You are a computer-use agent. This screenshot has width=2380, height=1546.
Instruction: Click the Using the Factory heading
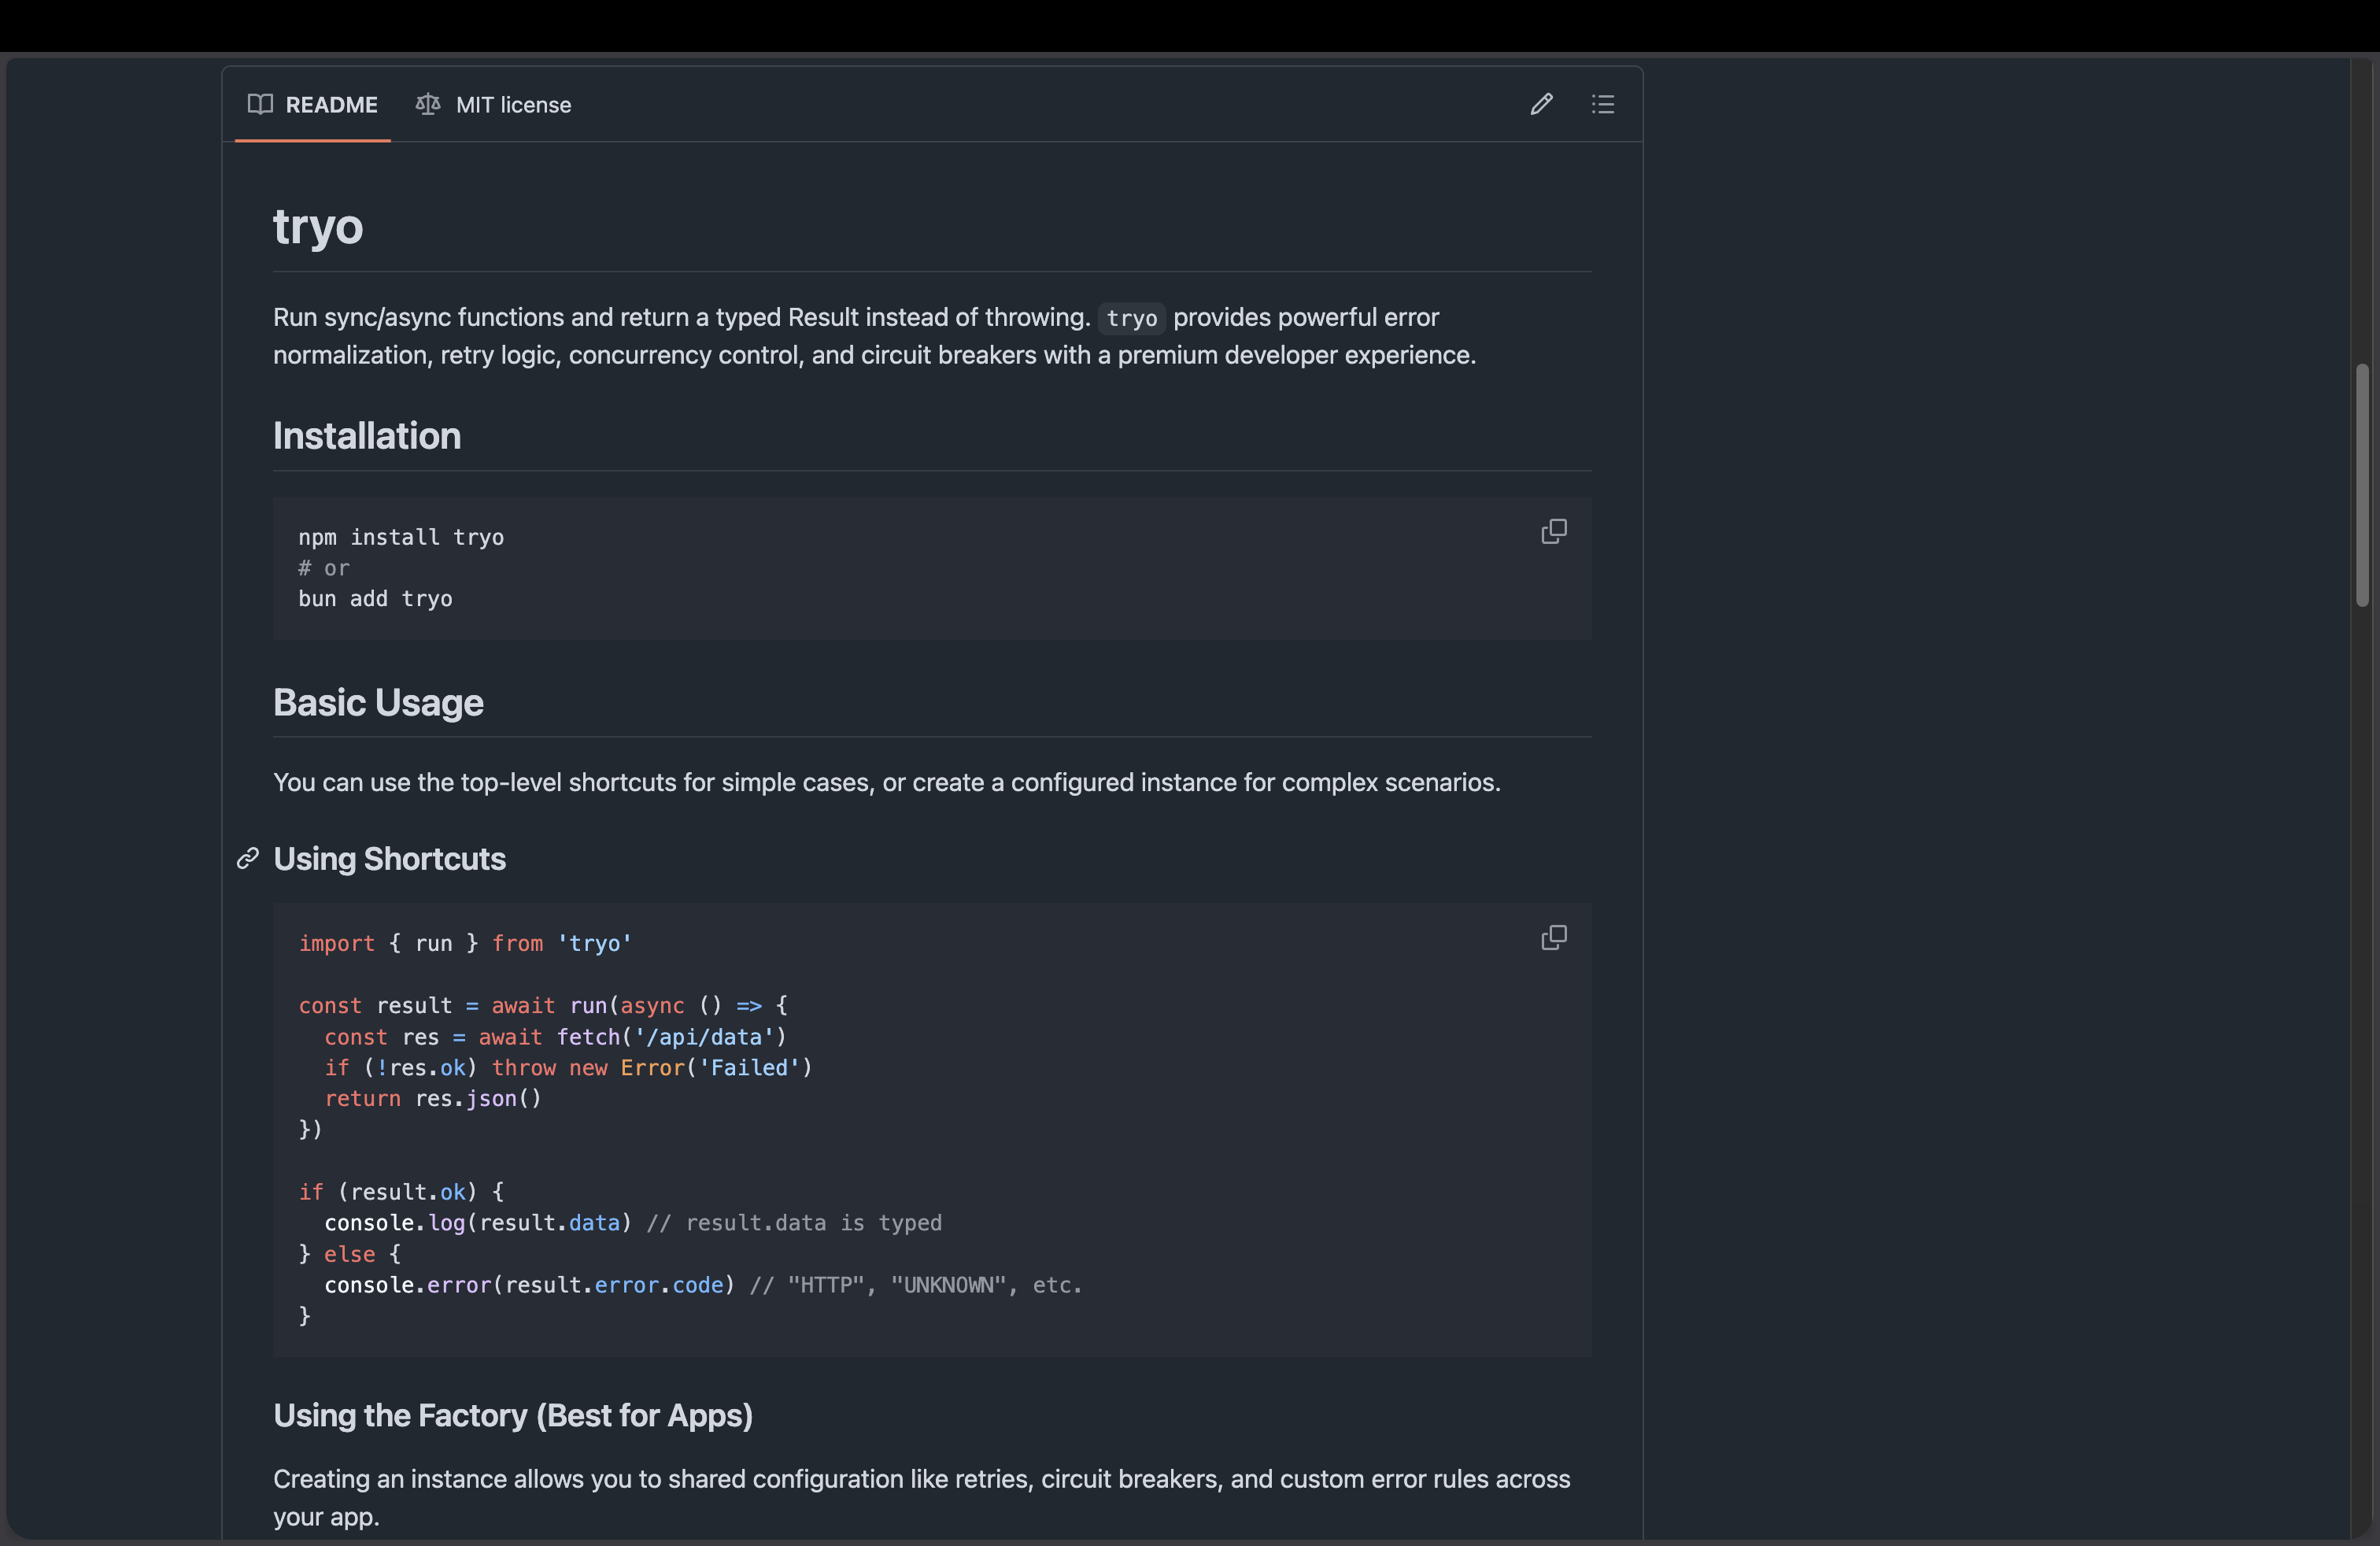512,1415
